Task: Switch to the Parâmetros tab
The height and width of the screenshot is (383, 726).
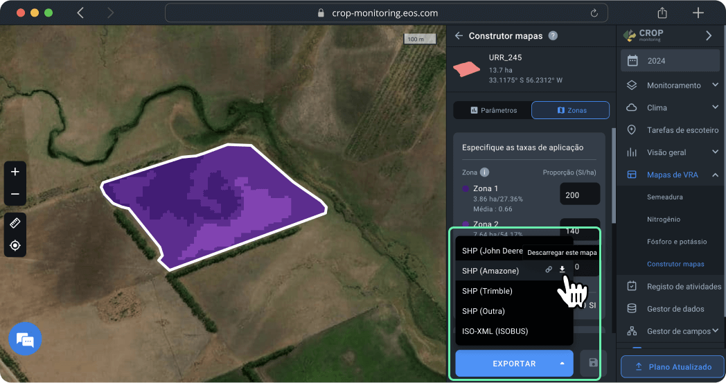Action: (x=493, y=110)
